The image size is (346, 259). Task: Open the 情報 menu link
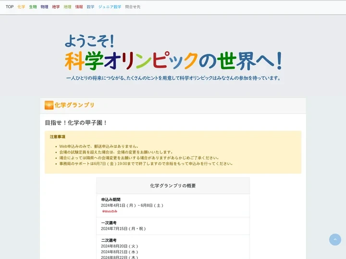click(x=79, y=7)
